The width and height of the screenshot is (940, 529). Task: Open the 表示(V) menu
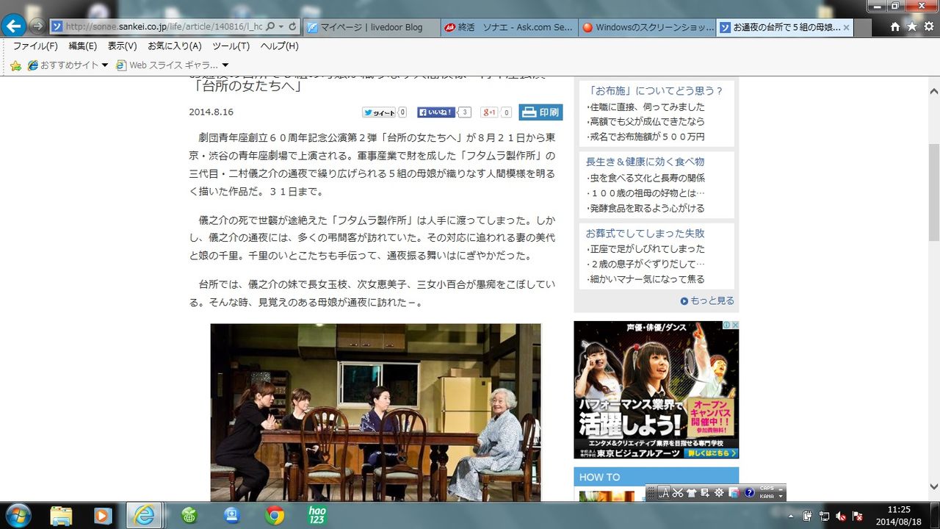[122, 46]
